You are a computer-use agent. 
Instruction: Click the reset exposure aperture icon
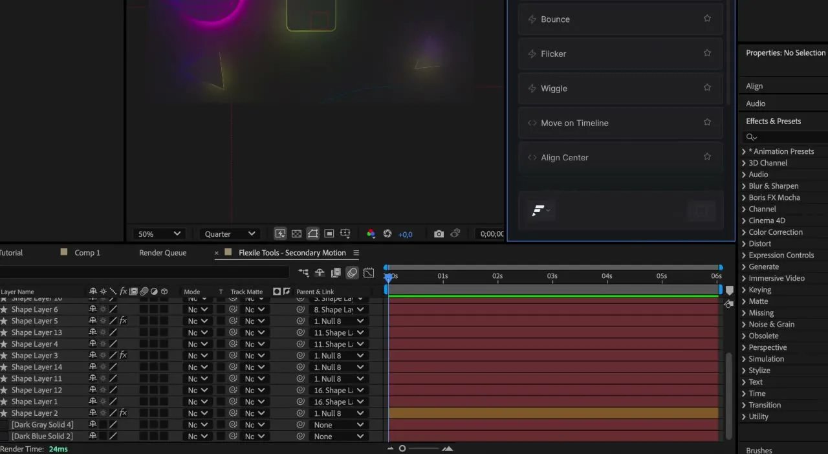[387, 233]
